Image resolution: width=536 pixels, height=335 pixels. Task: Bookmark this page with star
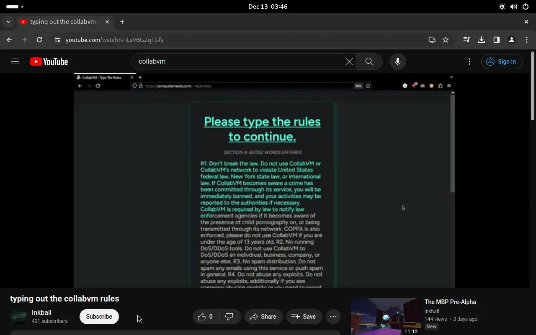446,40
